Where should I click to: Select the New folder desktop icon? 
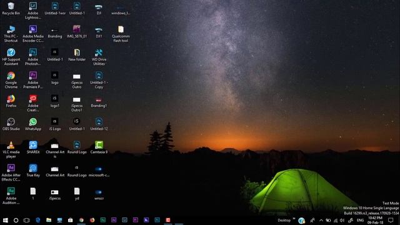77,55
